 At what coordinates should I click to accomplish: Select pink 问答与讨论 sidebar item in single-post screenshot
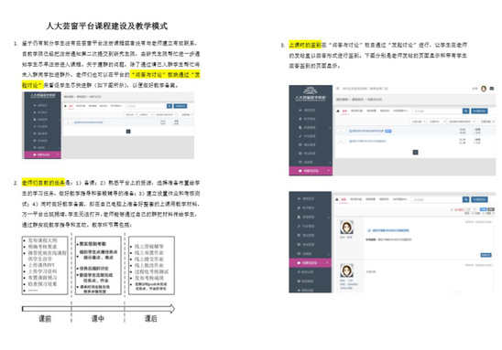pyautogui.click(x=42, y=154)
